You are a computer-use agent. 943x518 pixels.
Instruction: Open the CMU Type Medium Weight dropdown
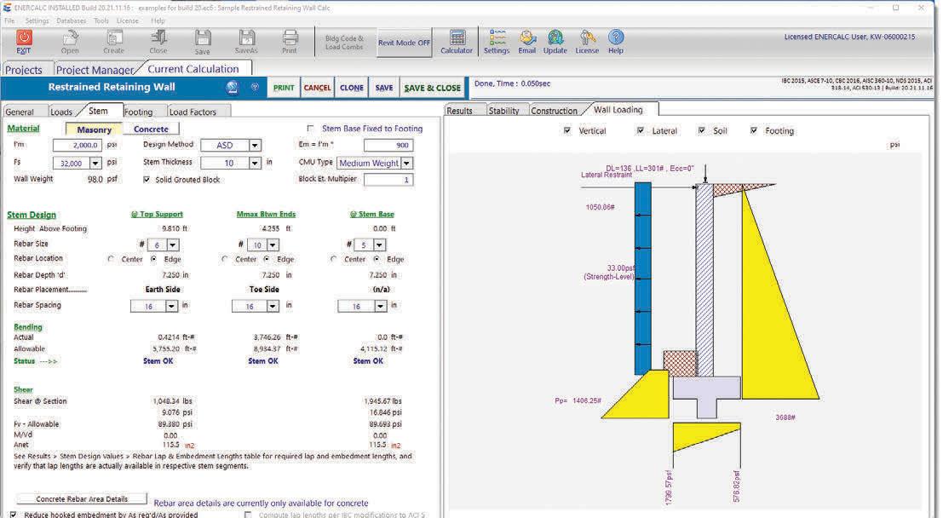[407, 163]
